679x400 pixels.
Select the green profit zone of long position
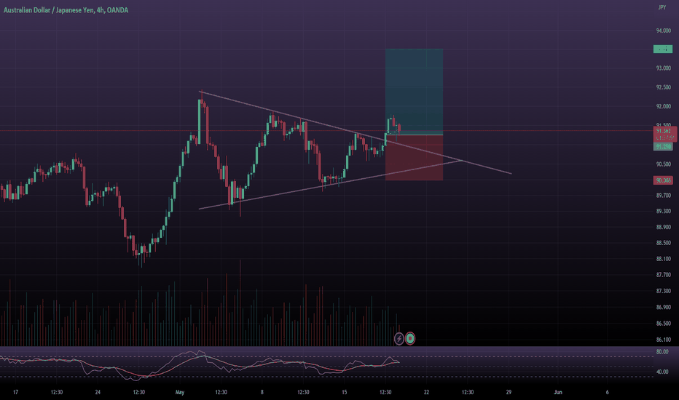click(414, 92)
